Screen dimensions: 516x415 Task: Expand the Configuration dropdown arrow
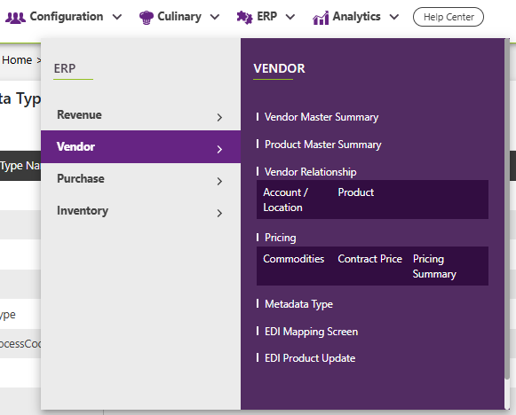click(x=117, y=17)
